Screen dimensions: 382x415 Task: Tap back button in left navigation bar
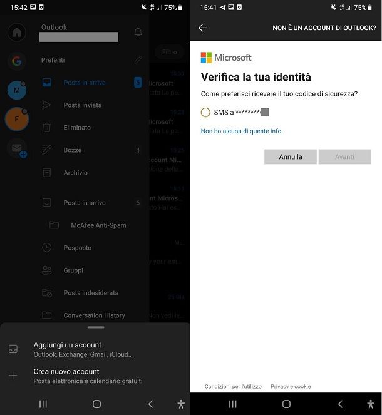(x=150, y=404)
